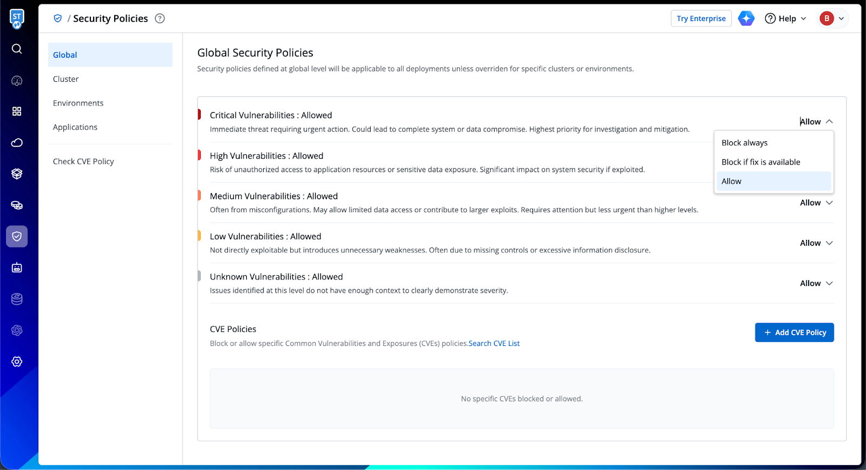Image resolution: width=866 pixels, height=470 pixels.
Task: Click the blue sparkle AI icon
Action: tap(746, 18)
